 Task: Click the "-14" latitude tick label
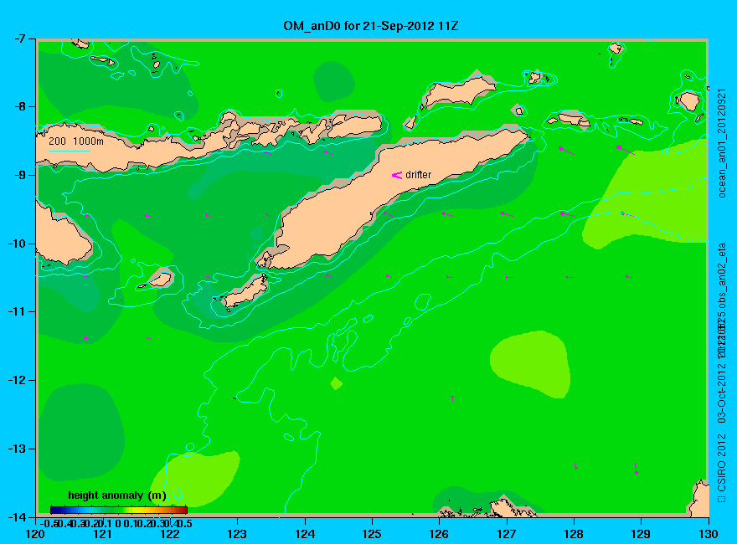pos(18,516)
